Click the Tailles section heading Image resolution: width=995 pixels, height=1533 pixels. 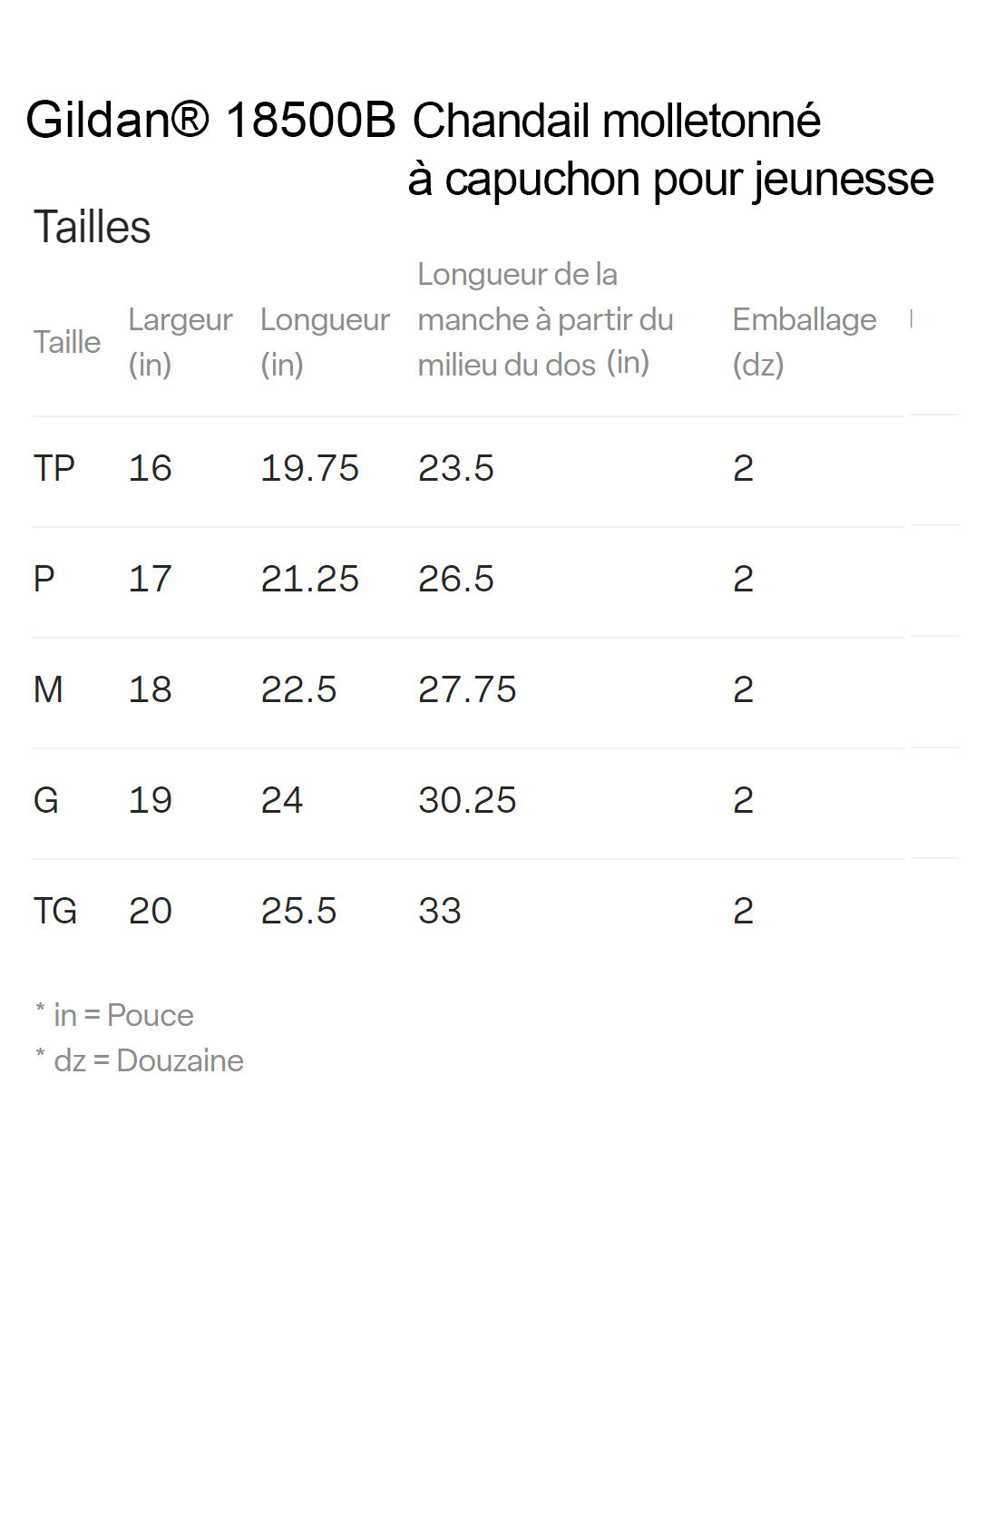(x=92, y=227)
